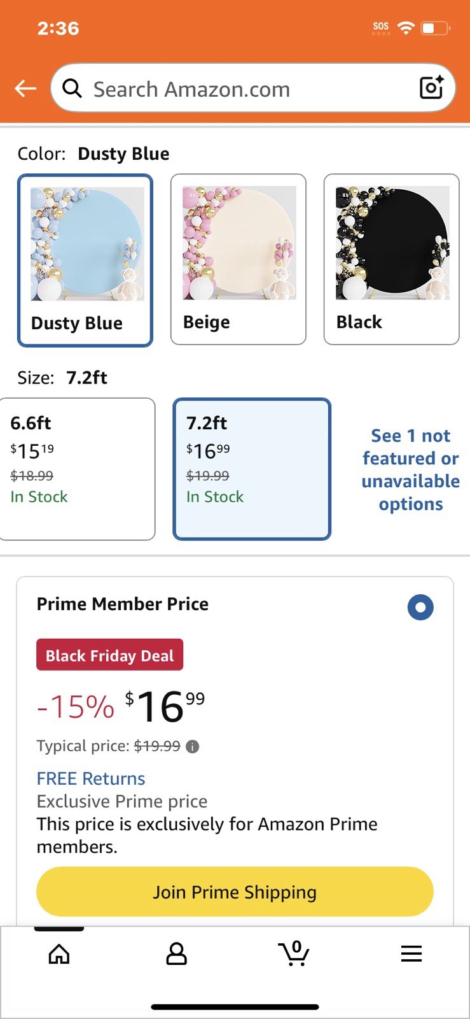Viewport: 470px width, 1019px height.
Task: Tap the Black Friday Deal badge
Action: [x=109, y=655]
